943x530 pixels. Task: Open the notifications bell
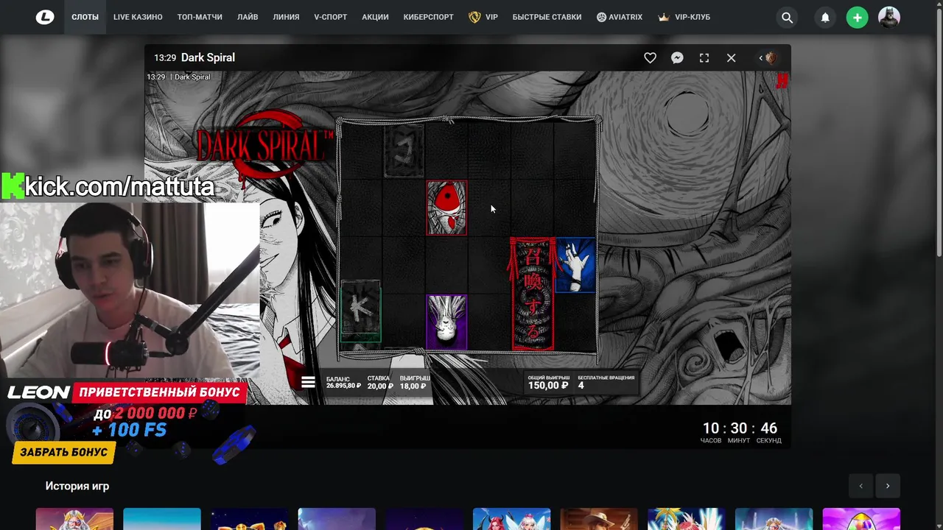point(825,18)
